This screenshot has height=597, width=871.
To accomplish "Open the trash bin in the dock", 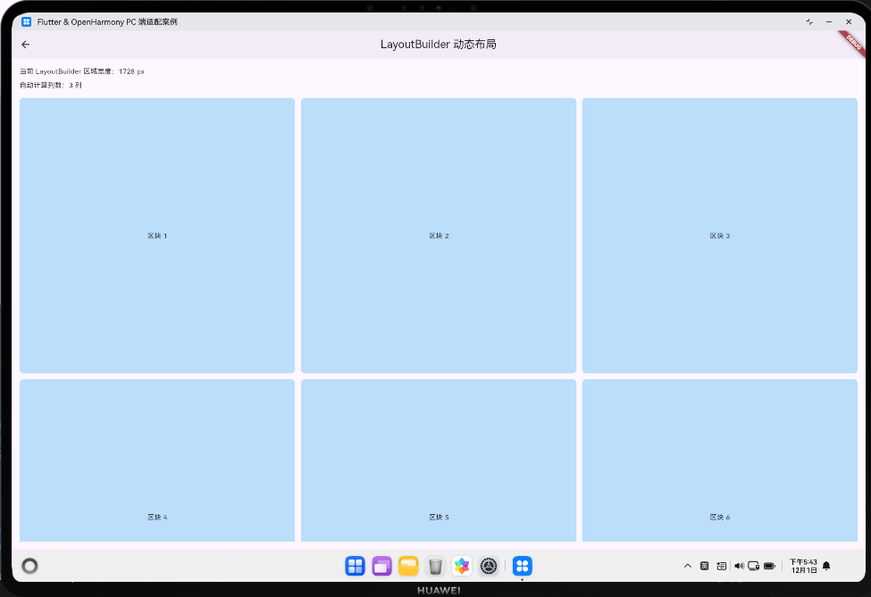I will coord(436,566).
